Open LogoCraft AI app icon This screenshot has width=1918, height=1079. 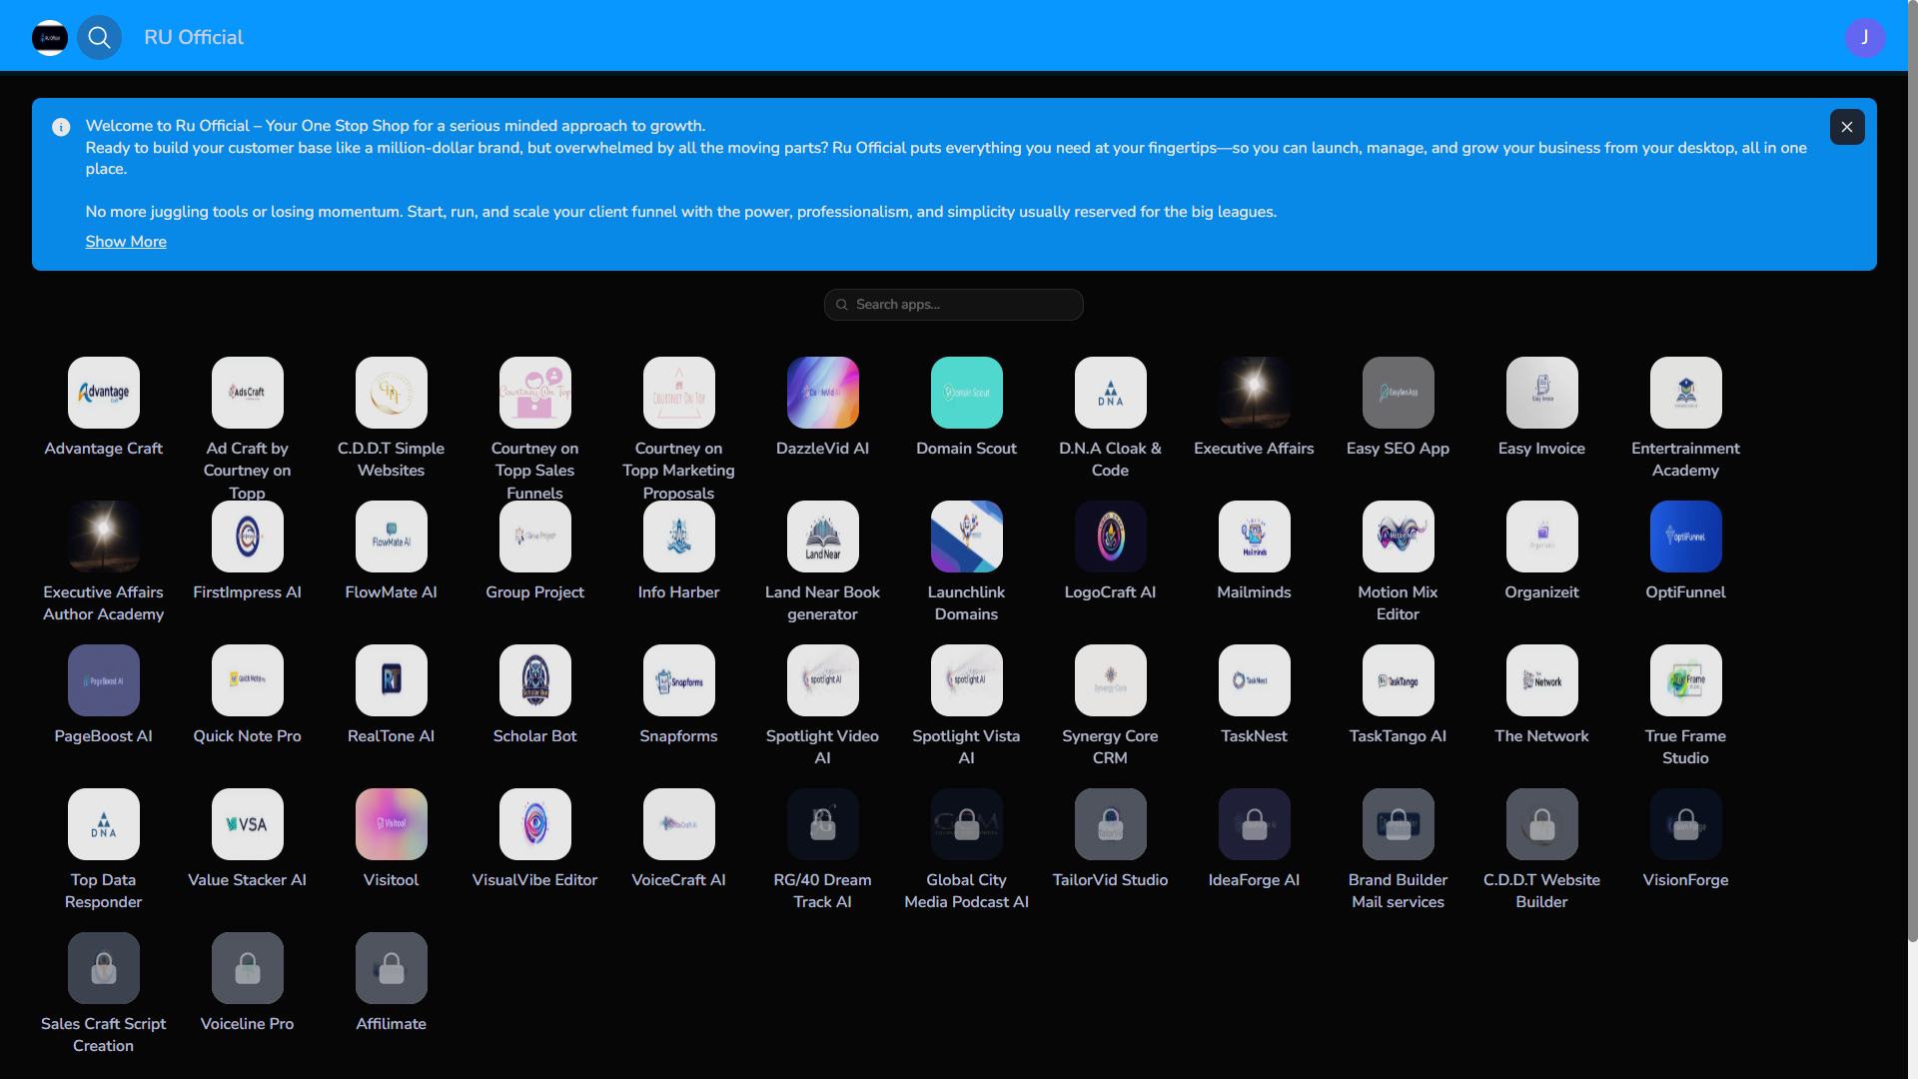coord(1110,537)
